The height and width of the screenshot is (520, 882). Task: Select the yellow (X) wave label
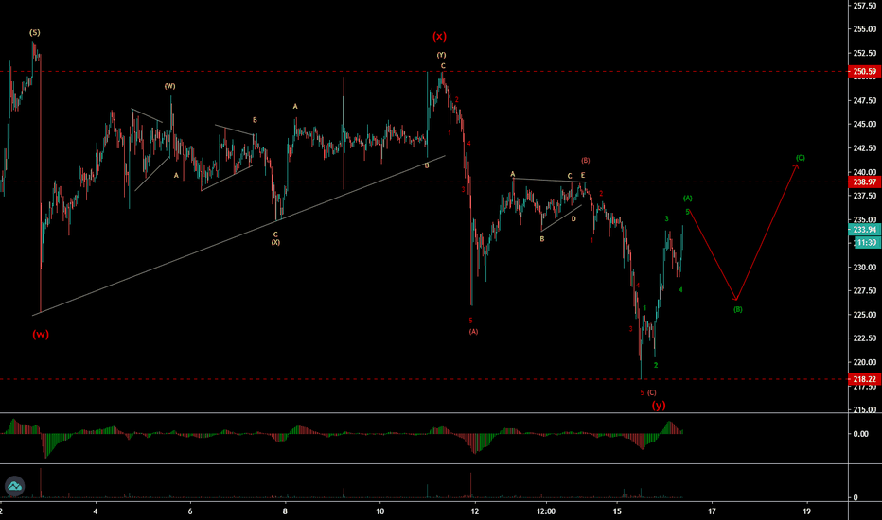275,243
